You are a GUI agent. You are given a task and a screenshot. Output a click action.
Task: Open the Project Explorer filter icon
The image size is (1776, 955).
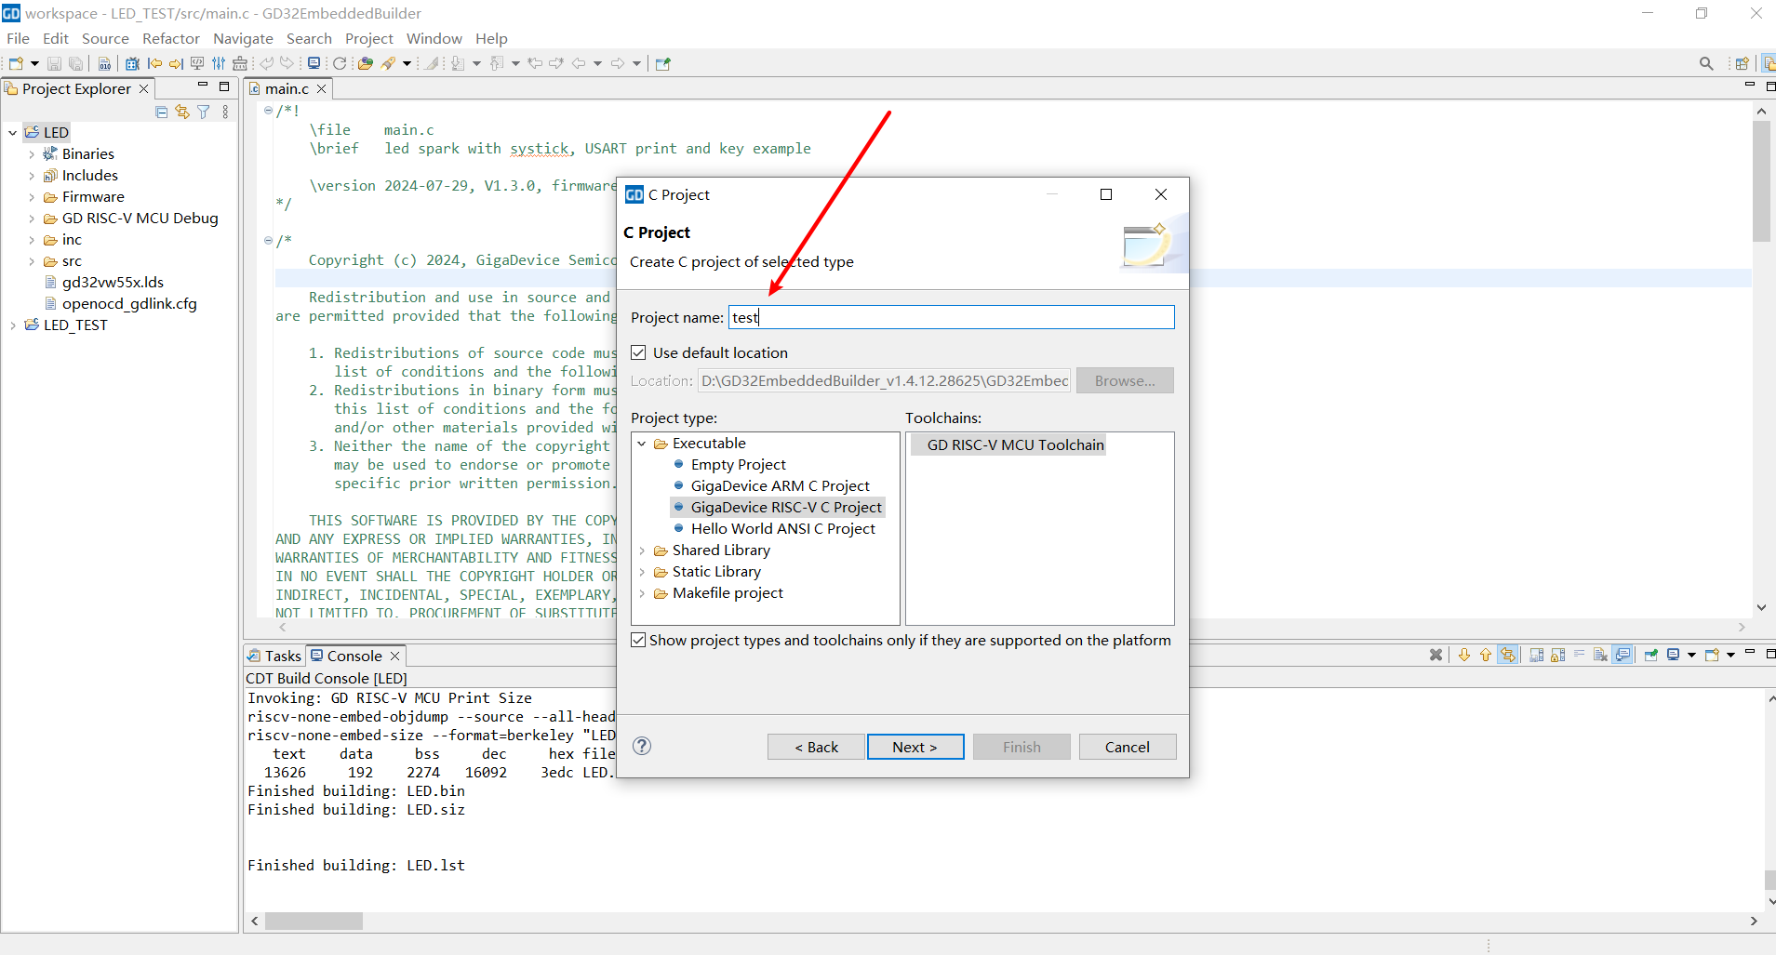204,112
